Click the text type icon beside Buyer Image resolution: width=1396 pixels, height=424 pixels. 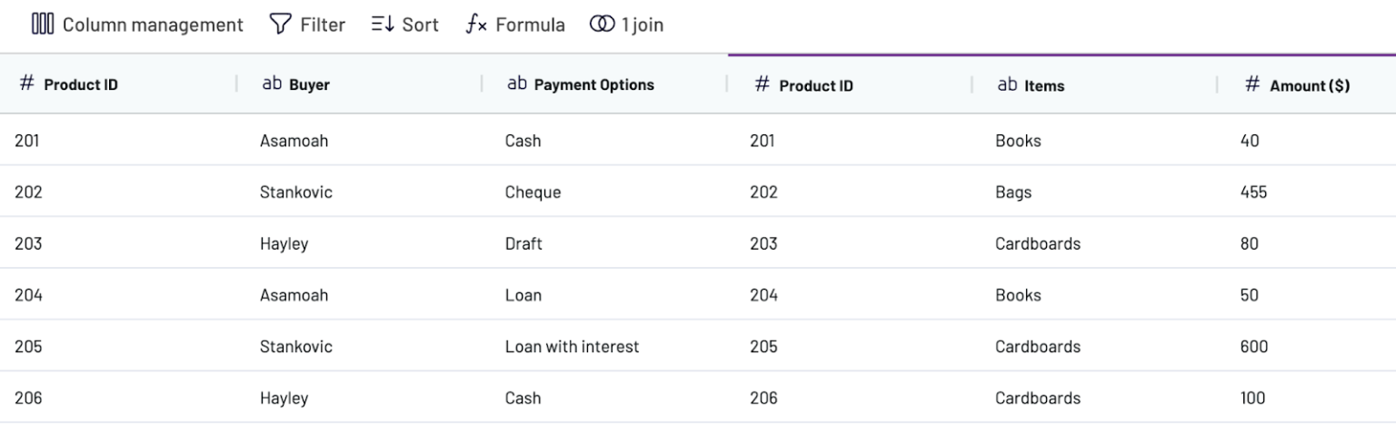pyautogui.click(x=272, y=84)
